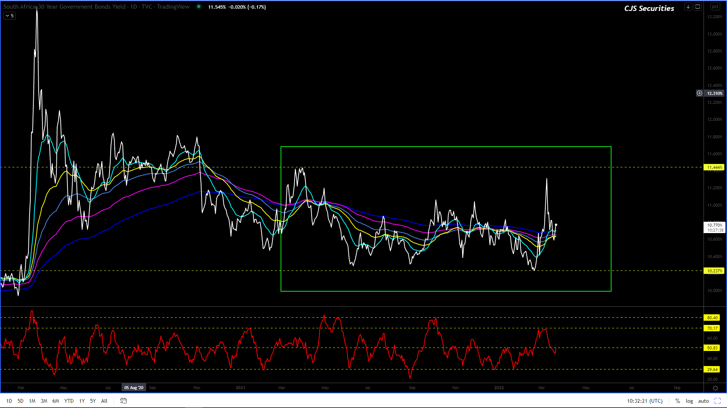Toggle log scale mode

click(689, 401)
